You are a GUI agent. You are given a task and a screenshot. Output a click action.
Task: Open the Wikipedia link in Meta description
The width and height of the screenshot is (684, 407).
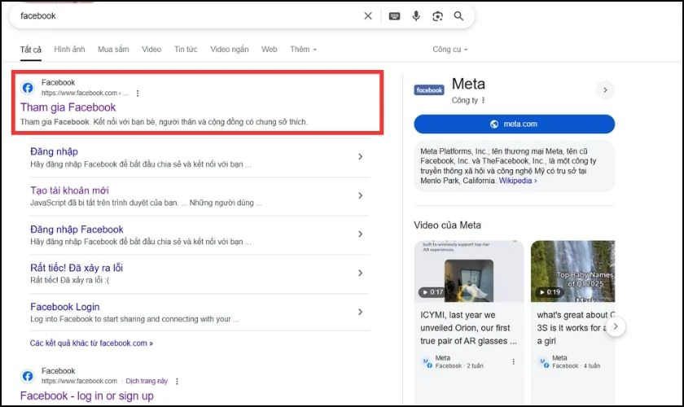coord(517,181)
